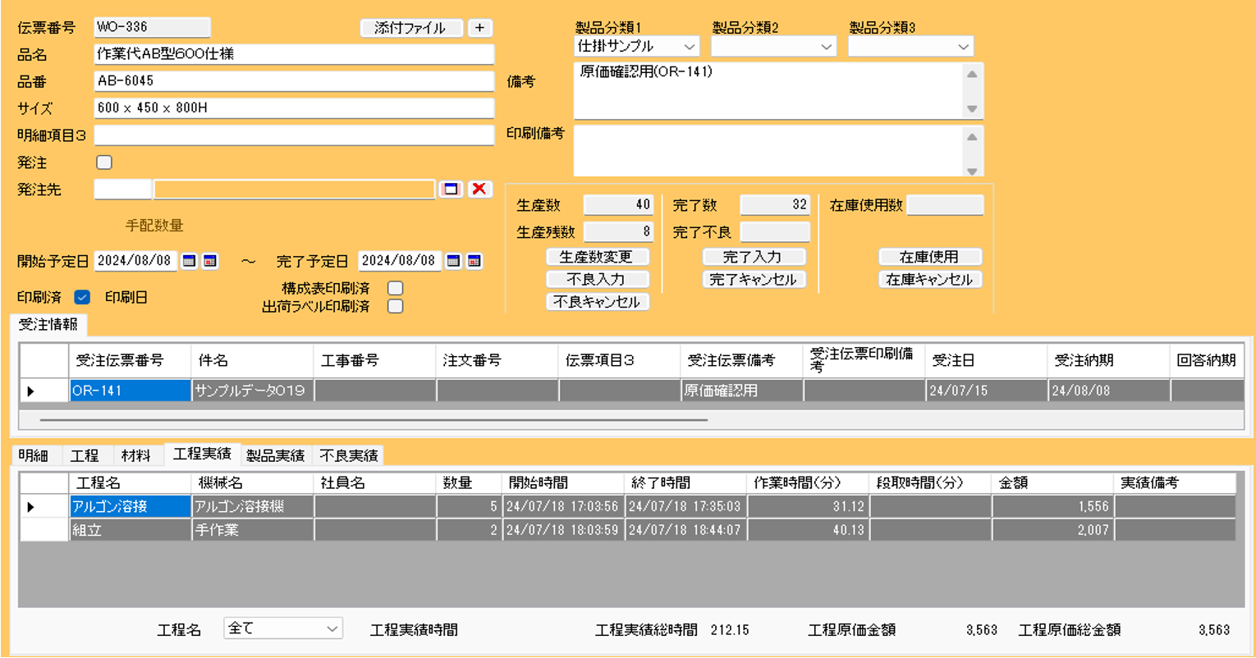Screen dimensions: 1256x658
Task: Click the 開始予定日 date field
Action: (x=136, y=261)
